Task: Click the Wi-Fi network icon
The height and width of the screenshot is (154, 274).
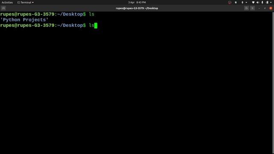Action: click(253, 3)
